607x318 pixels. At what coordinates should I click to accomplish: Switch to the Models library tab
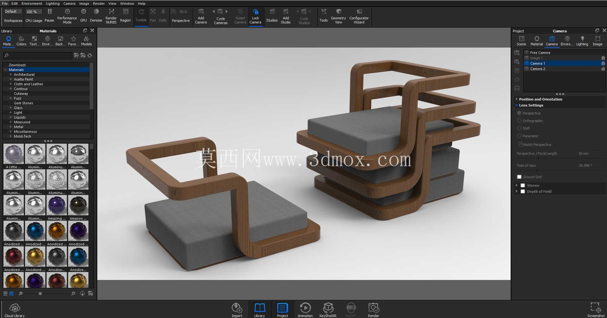[x=86, y=41]
